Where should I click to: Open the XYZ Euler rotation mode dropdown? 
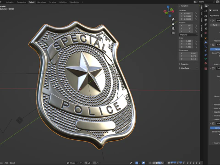click(x=188, y=35)
